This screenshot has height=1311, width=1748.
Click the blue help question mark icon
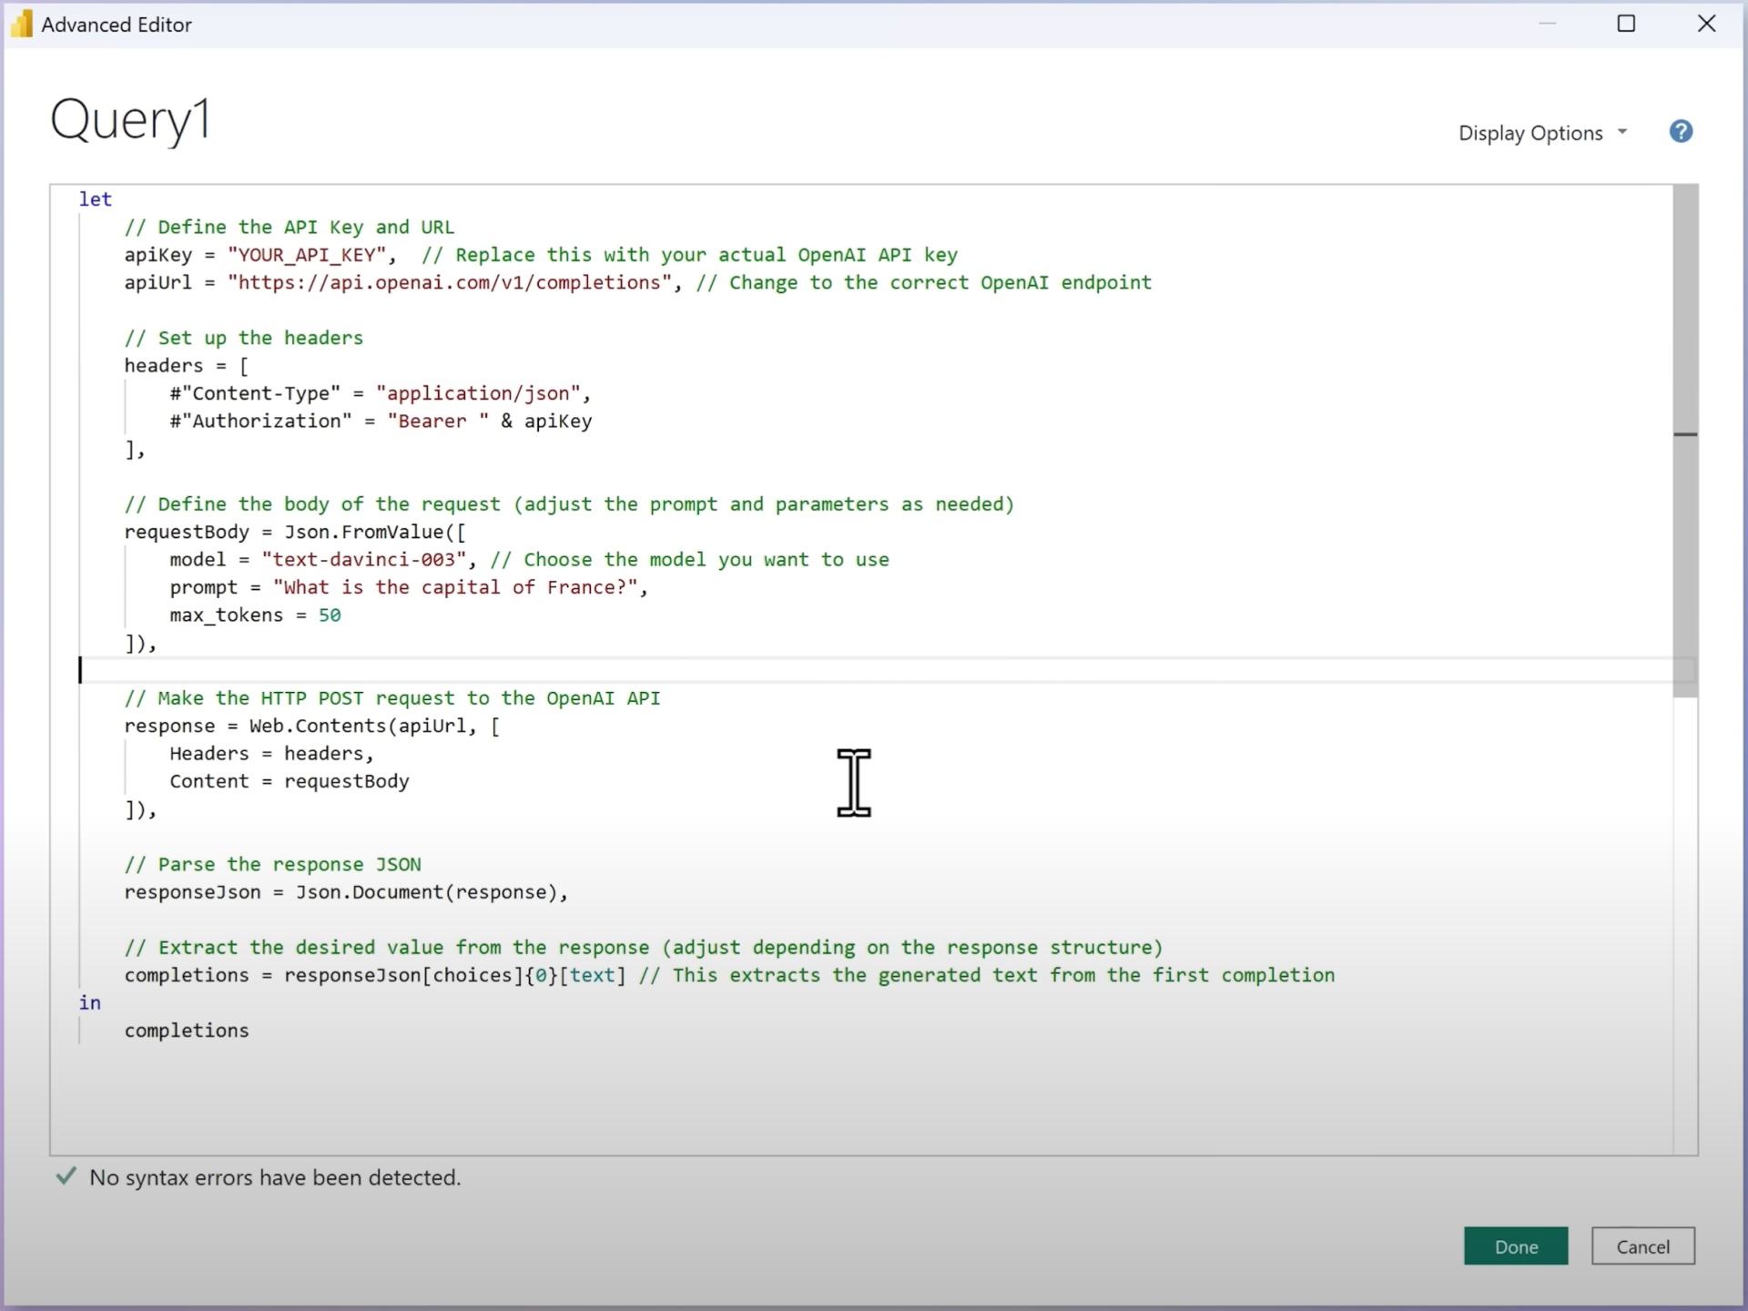1681,132
